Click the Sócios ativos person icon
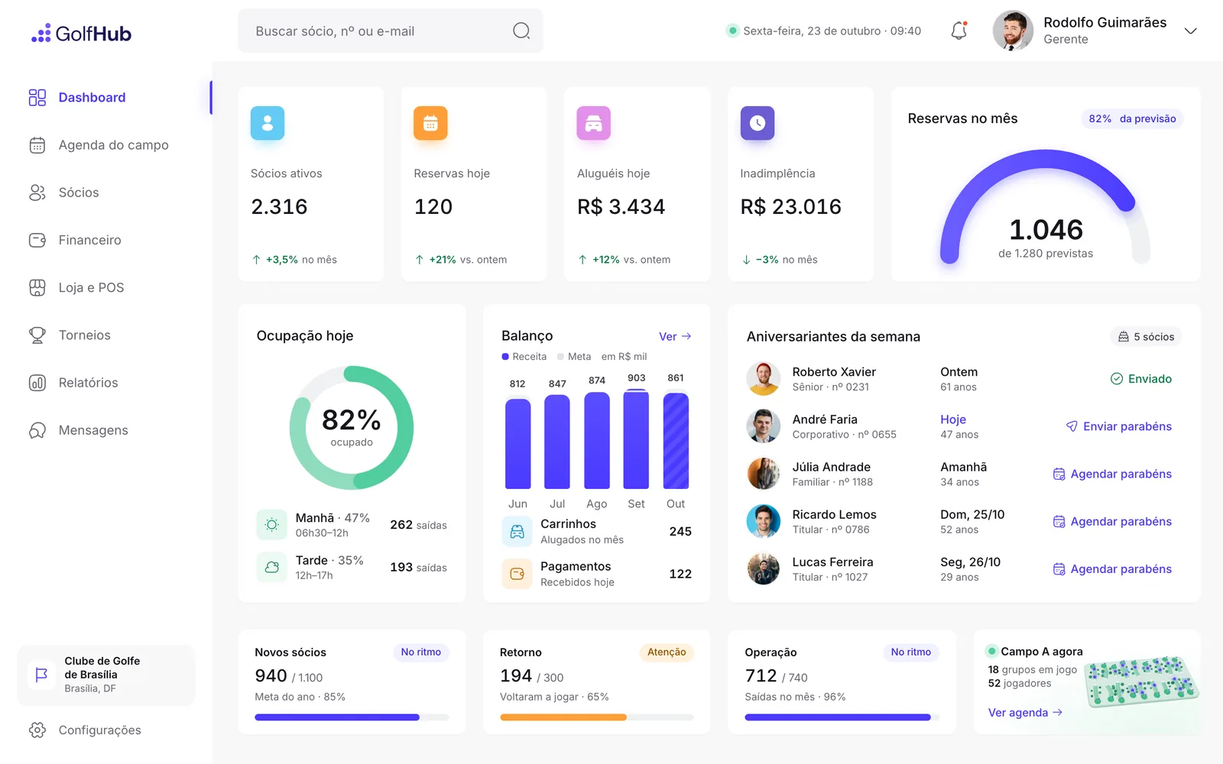Screen dimensions: 1223x764 [268, 123]
